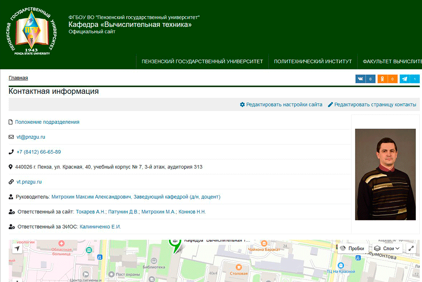Go to Главная breadcrumb link
This screenshot has height=282, width=422.
[18, 78]
